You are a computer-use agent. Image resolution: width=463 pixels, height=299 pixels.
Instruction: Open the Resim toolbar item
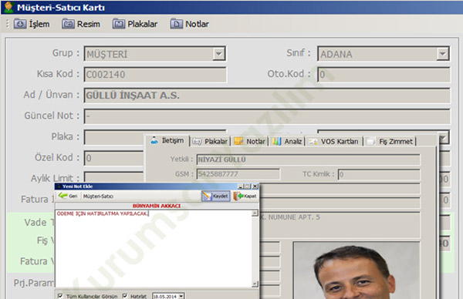[x=81, y=24]
